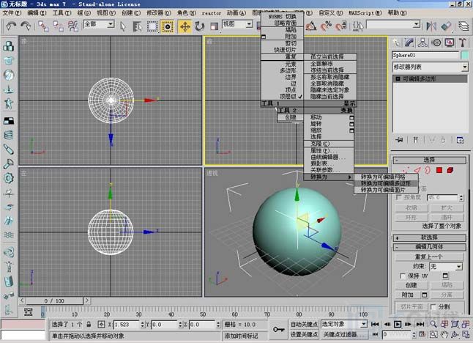This screenshot has height=343, width=473.
Task: Select the Border sub-object icon
Action: coord(428,170)
